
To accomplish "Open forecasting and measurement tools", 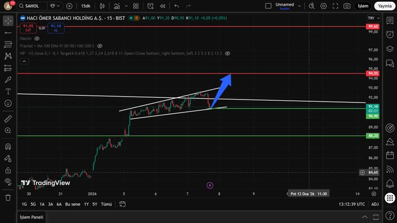I will [x=8, y=68].
